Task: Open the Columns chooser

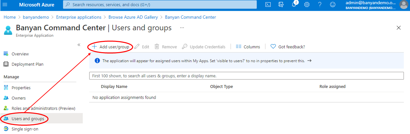Action: point(248,47)
